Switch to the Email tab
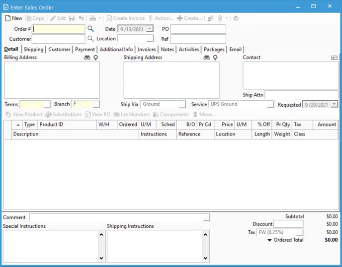This screenshot has width=342, height=267. pos(235,50)
